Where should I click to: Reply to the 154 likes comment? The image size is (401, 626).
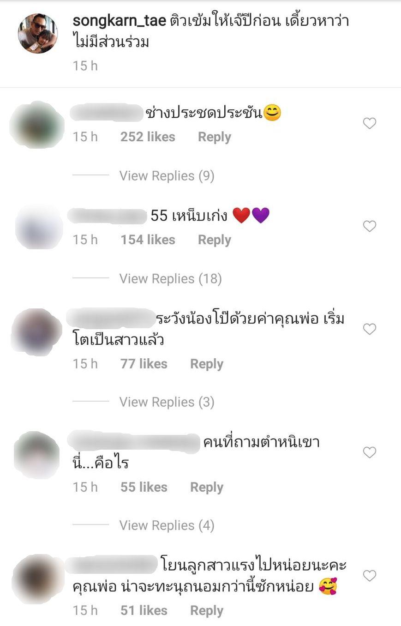215,240
